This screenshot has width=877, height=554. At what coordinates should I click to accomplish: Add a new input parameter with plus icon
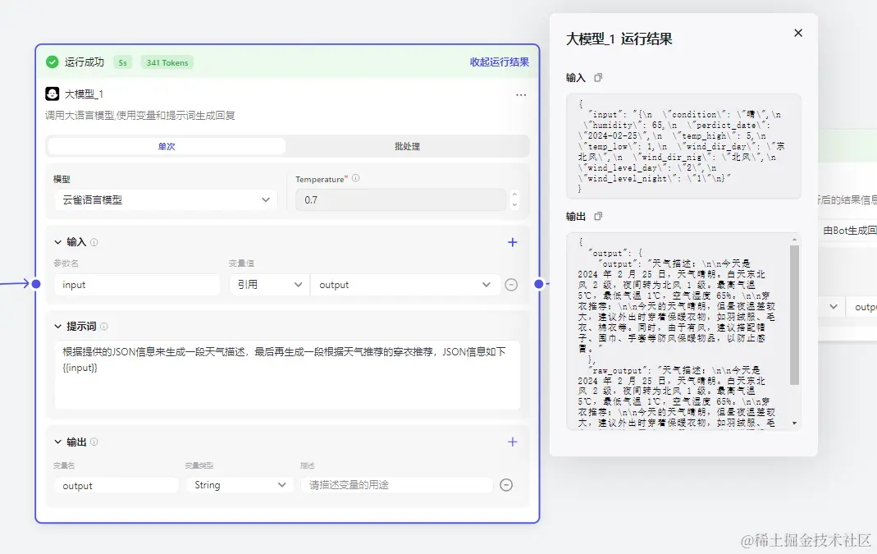pyautogui.click(x=512, y=242)
